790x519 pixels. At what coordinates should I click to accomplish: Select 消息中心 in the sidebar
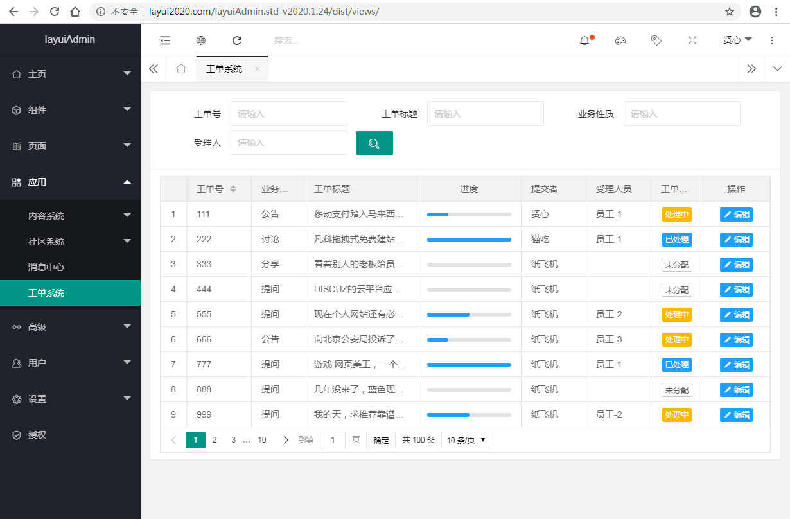pos(46,267)
